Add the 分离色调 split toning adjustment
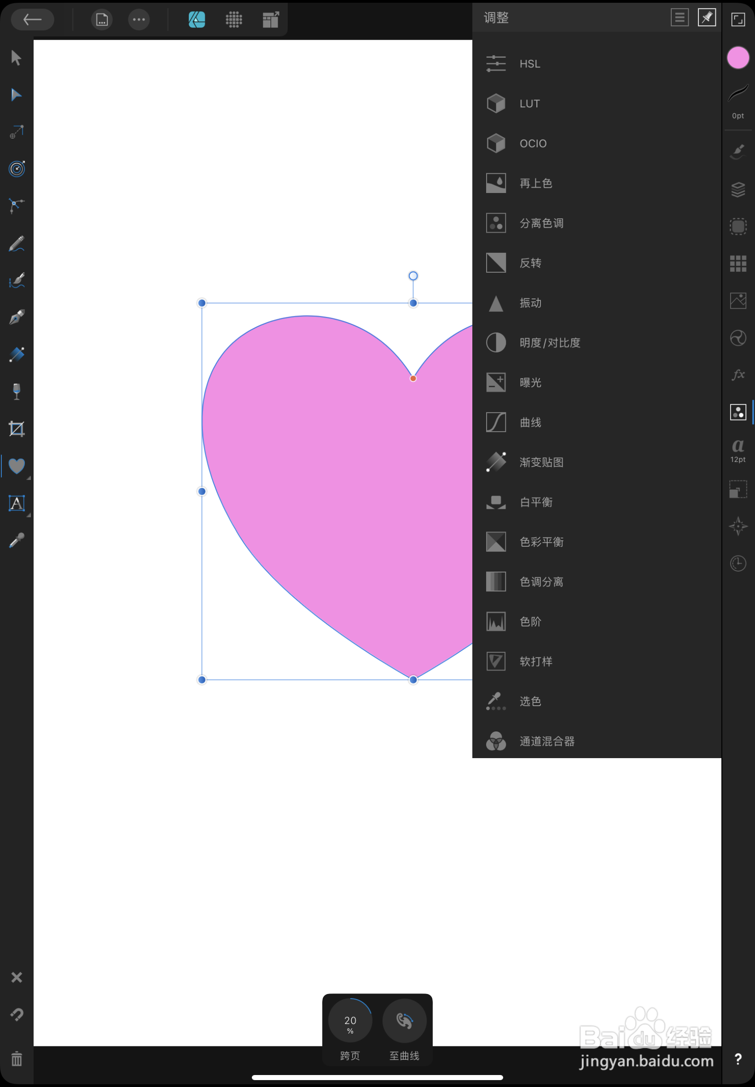 point(597,223)
